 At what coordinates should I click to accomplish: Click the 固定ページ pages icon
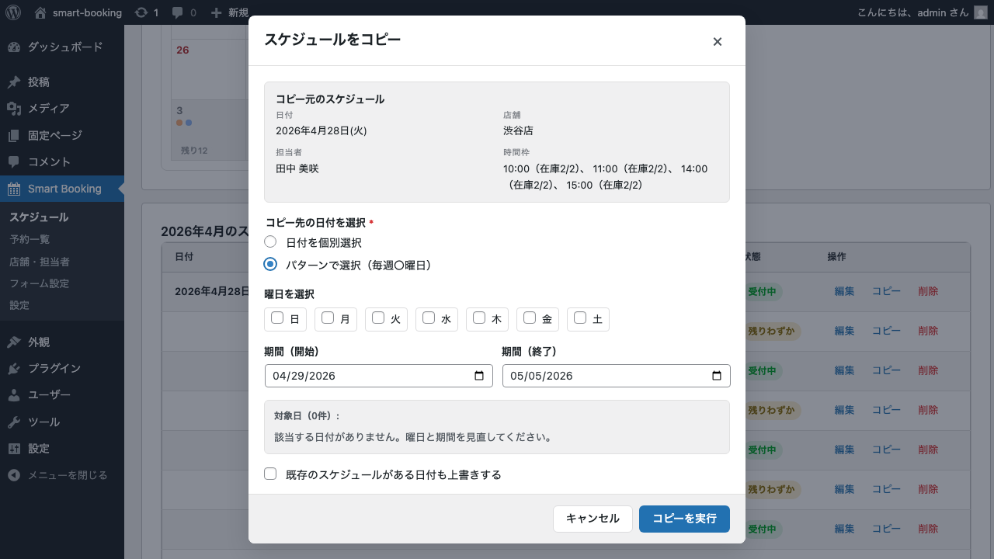pos(14,136)
